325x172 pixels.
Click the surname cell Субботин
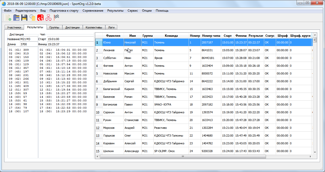tap(113, 58)
